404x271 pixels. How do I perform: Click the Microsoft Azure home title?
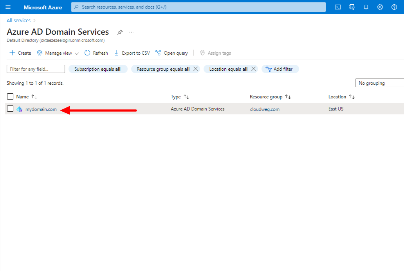(43, 7)
